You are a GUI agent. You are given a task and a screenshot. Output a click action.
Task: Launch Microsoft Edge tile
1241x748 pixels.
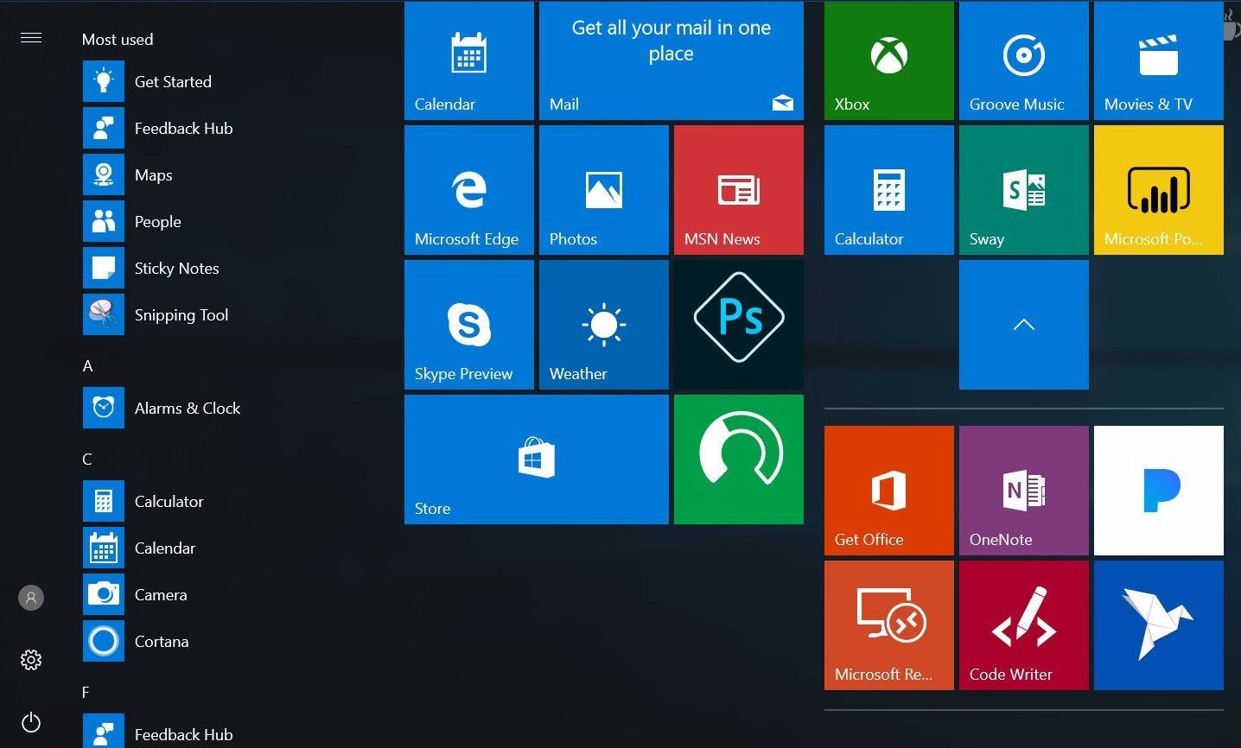(x=469, y=190)
